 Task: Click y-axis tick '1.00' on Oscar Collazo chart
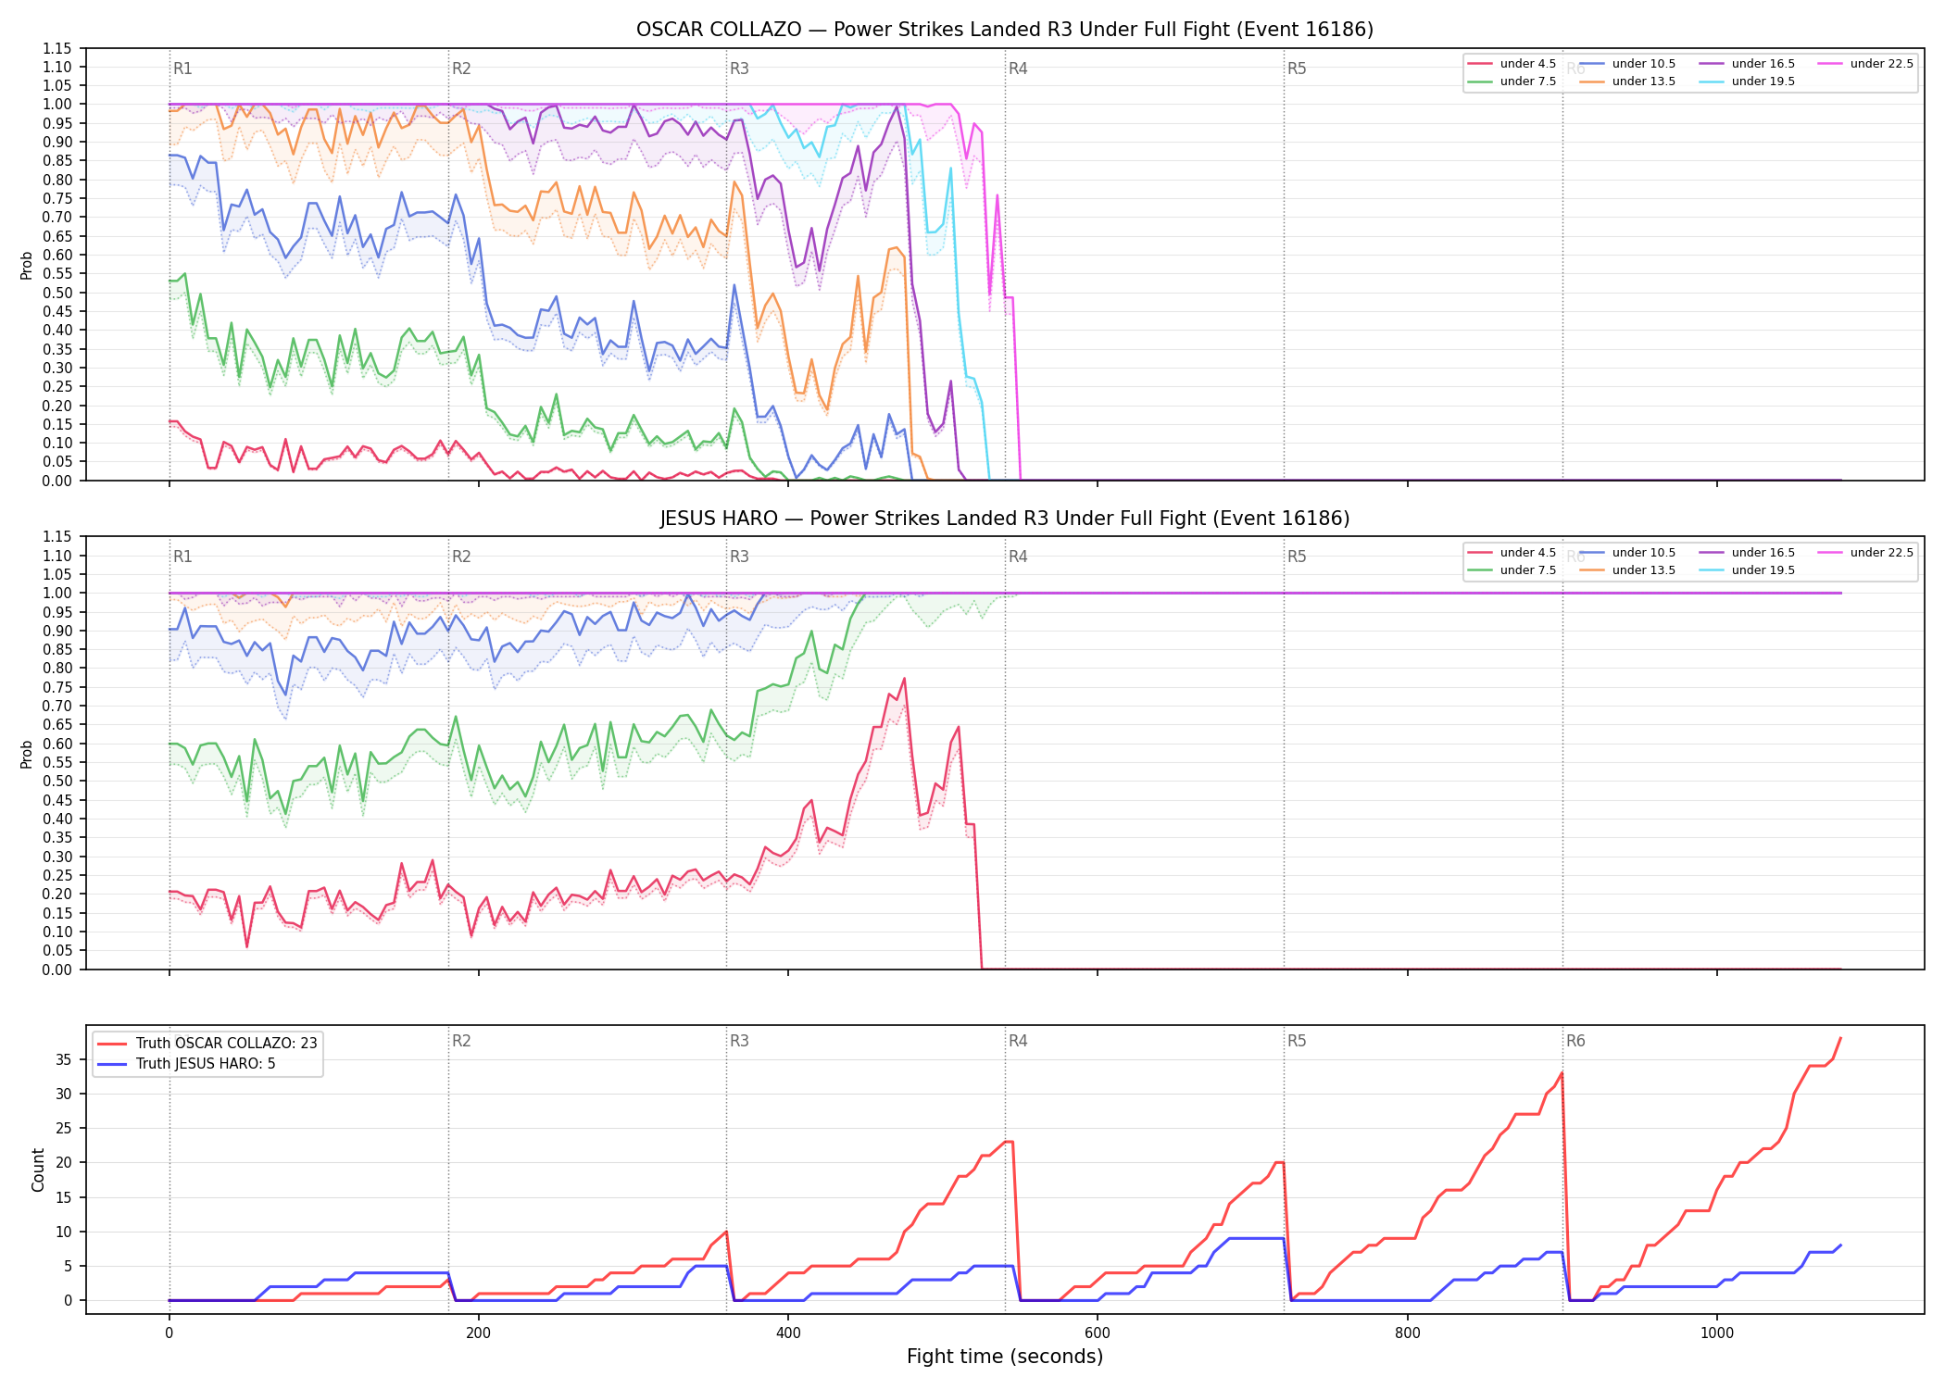pos(57,105)
